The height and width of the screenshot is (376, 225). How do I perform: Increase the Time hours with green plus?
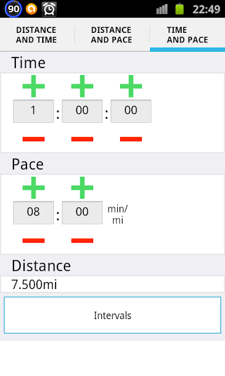click(33, 86)
